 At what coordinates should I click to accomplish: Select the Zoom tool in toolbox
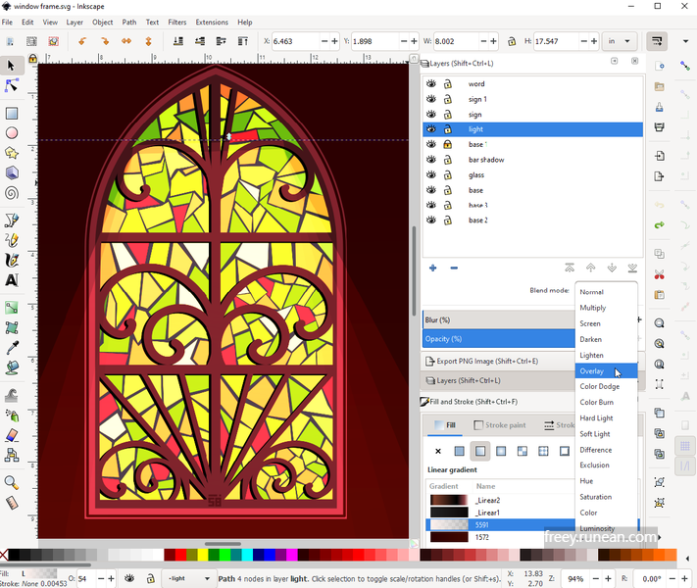point(12,482)
